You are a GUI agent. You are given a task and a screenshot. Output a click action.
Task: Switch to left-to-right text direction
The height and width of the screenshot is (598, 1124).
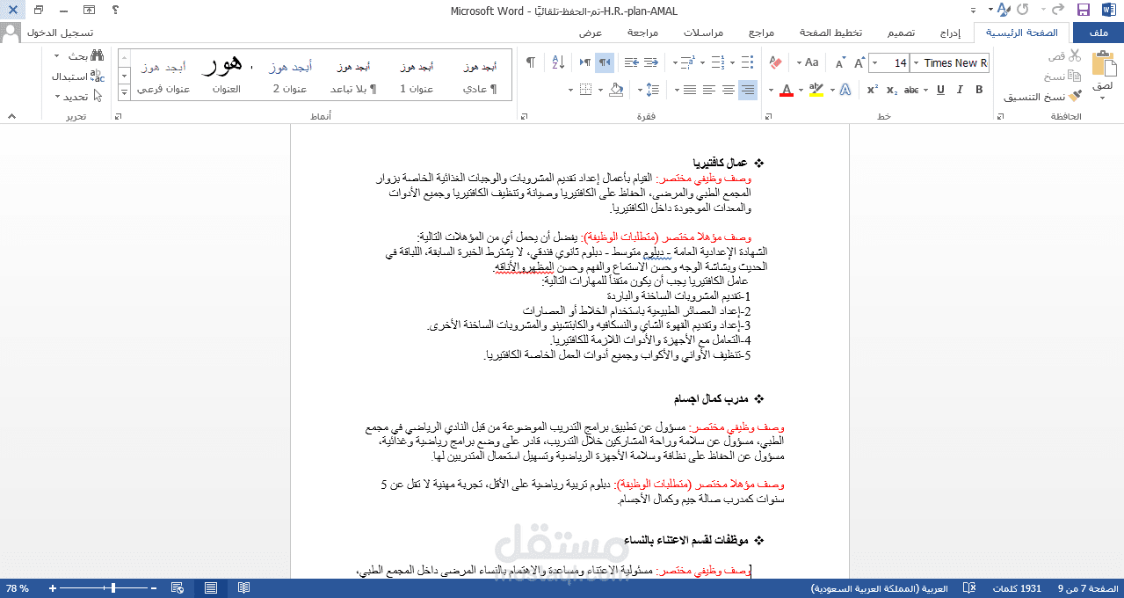584,62
